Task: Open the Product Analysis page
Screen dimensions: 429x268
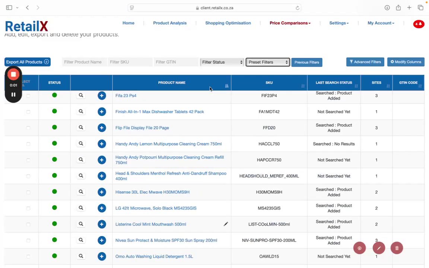Action: (x=170, y=23)
